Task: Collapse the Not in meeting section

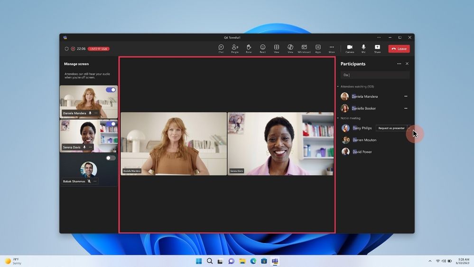Action: coord(338,118)
